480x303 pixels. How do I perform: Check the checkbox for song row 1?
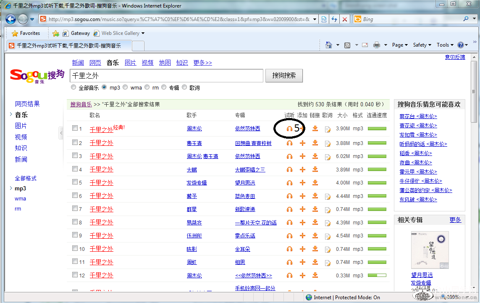point(75,128)
